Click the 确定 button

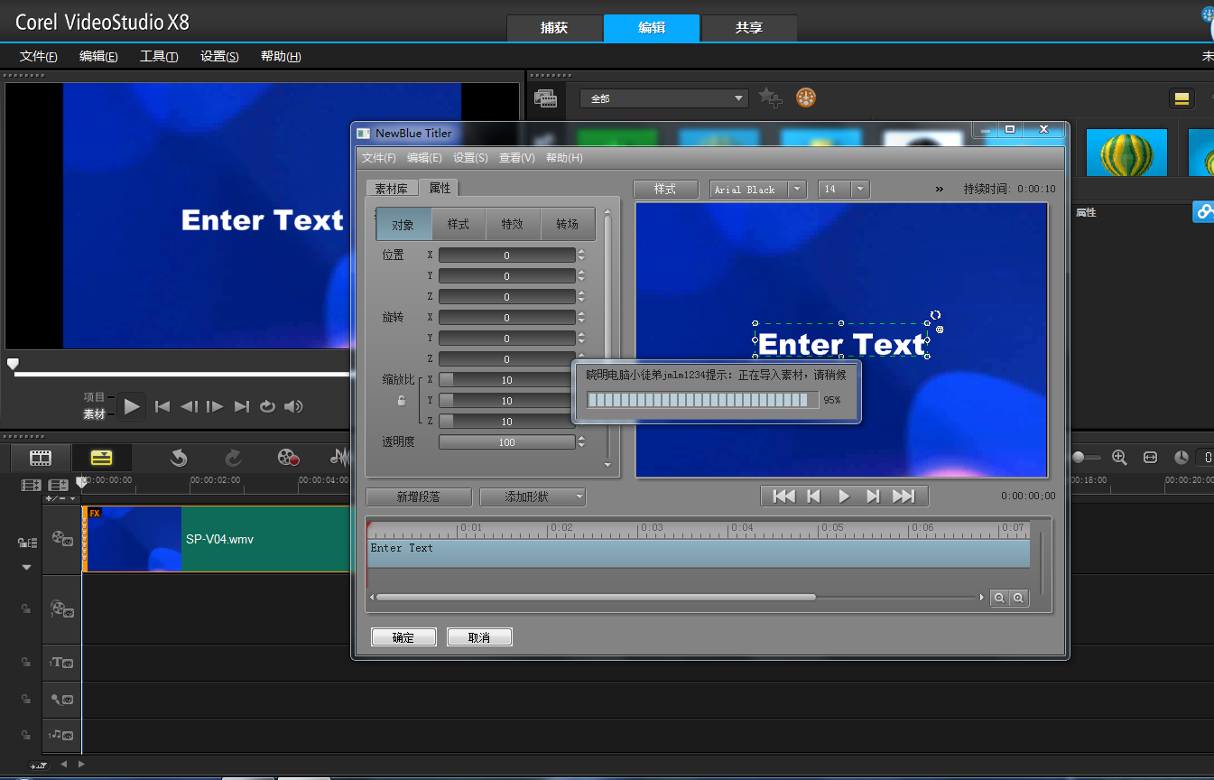[403, 637]
